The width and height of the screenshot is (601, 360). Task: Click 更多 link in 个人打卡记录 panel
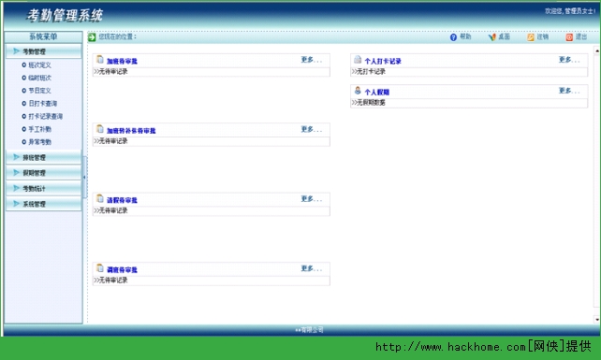click(x=569, y=60)
